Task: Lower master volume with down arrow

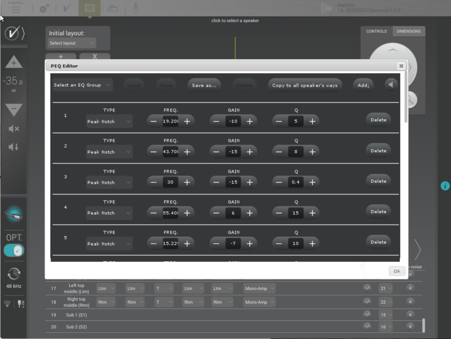Action: coord(14,110)
